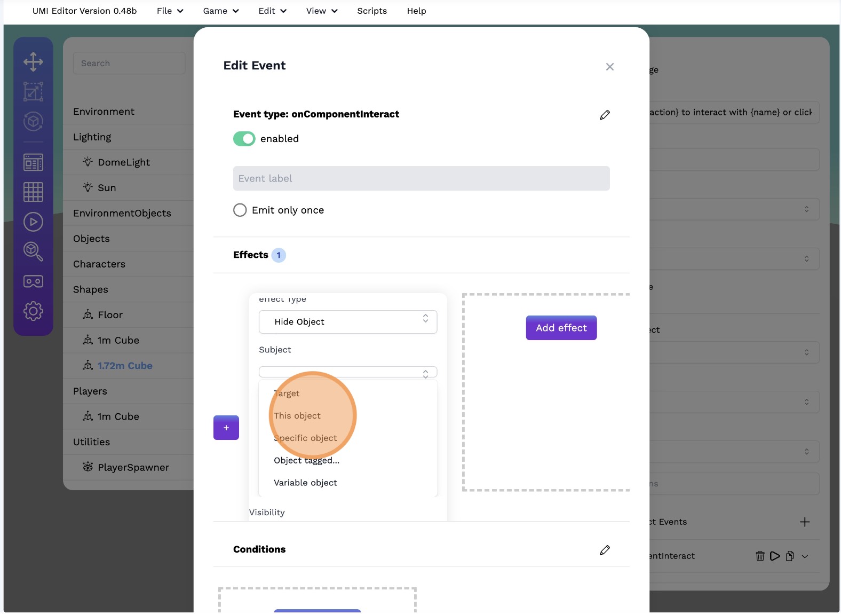Viewport: 841px width, 614px height.
Task: Click the purple plus button
Action: coord(226,428)
